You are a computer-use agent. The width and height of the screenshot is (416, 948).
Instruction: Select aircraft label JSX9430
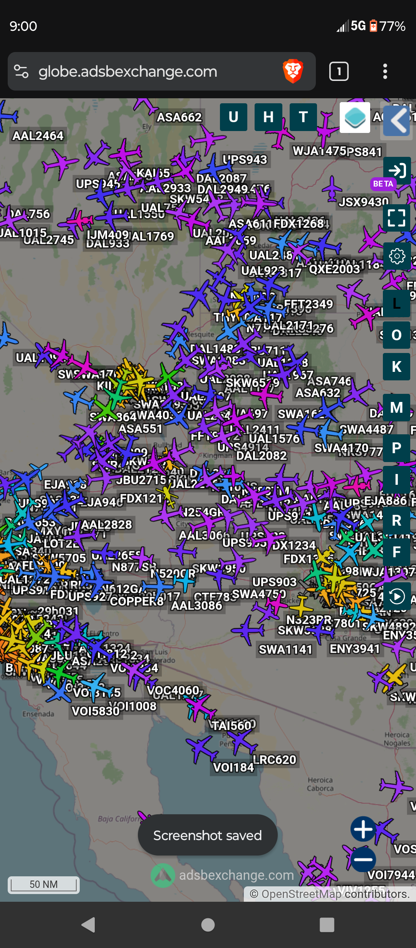coord(364,202)
